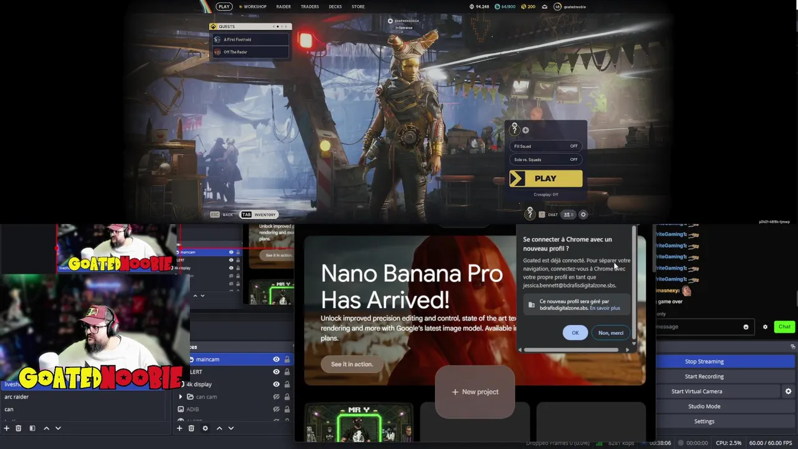Show the can cam group eye
The image size is (798, 449).
pyautogui.click(x=276, y=397)
